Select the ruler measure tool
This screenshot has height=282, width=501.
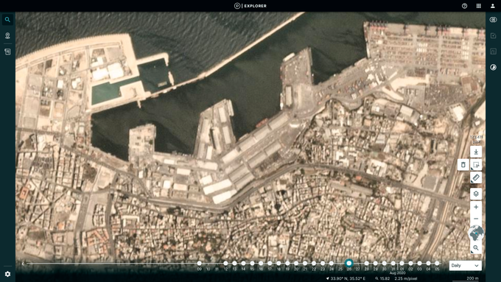pyautogui.click(x=476, y=177)
